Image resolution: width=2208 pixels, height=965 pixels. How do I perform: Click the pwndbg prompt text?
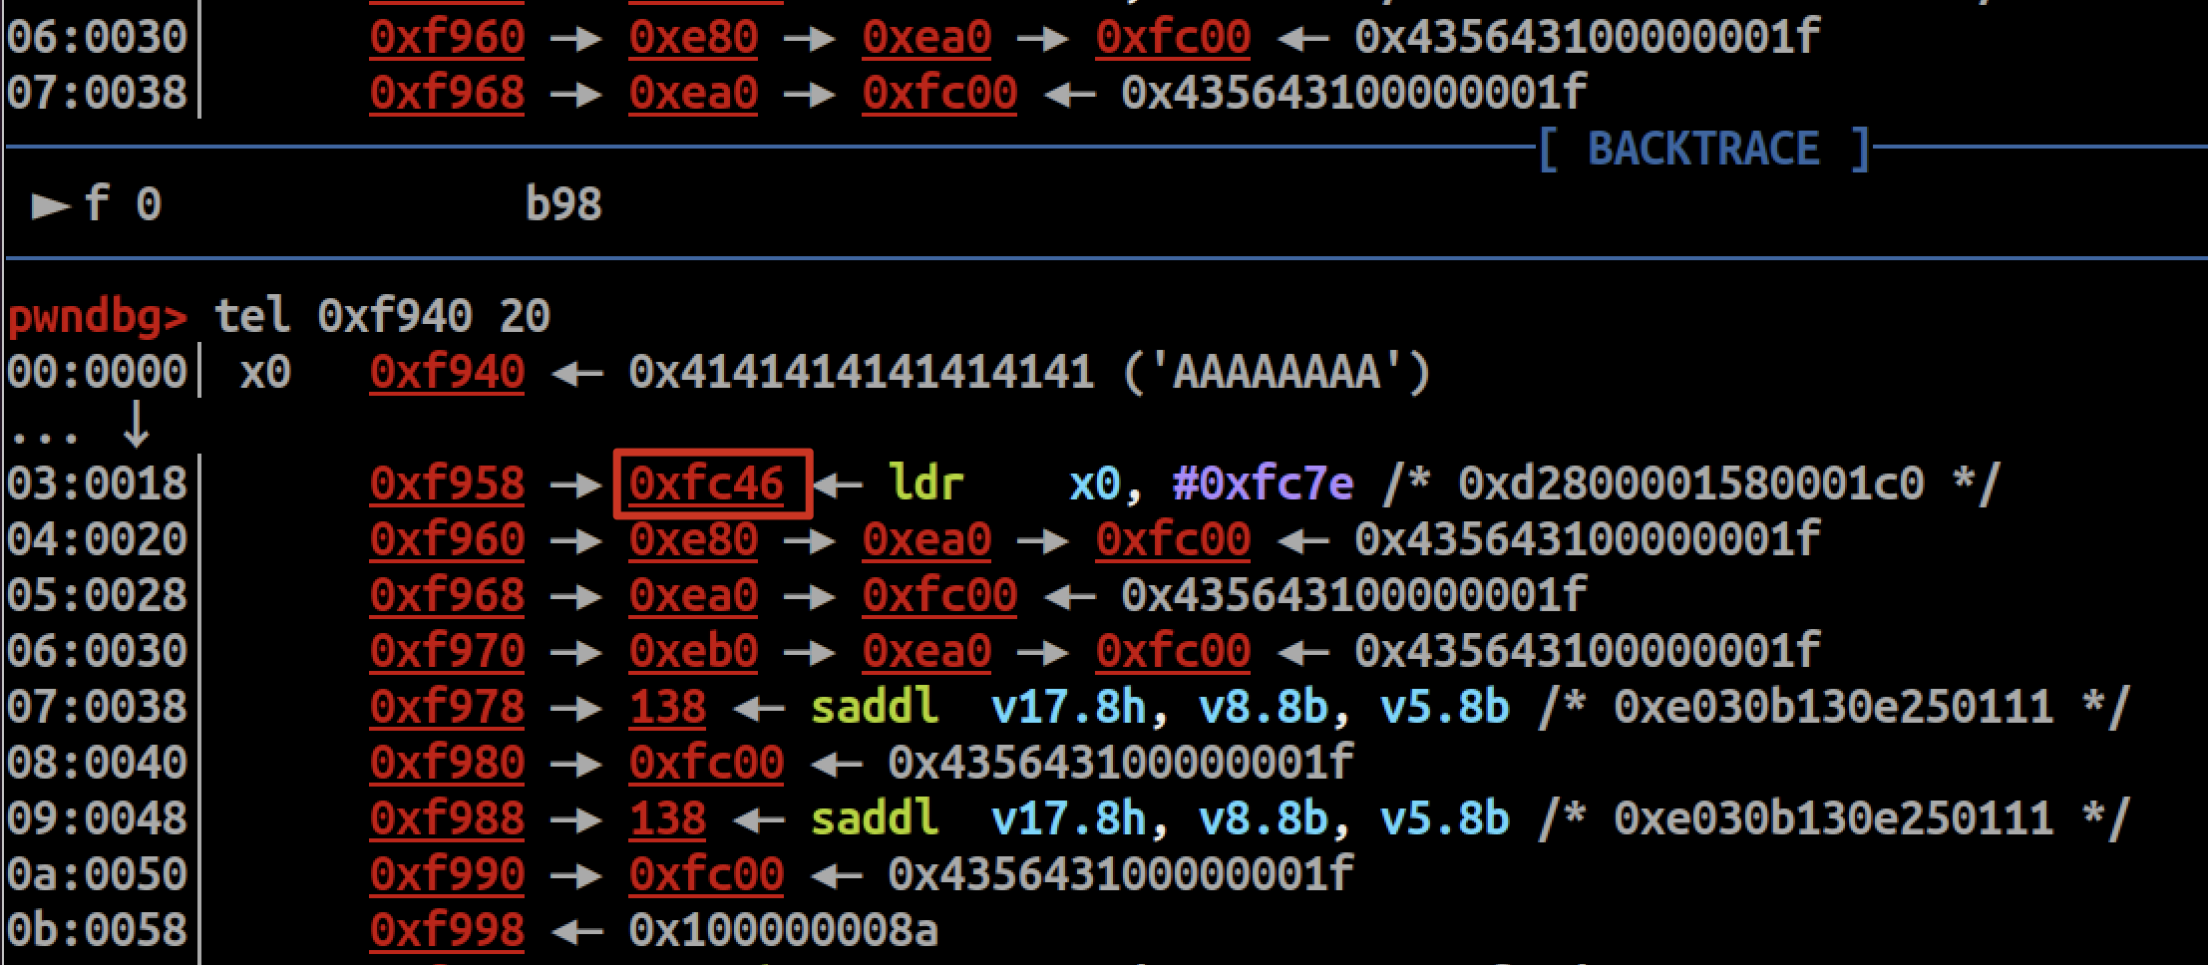pos(98,318)
